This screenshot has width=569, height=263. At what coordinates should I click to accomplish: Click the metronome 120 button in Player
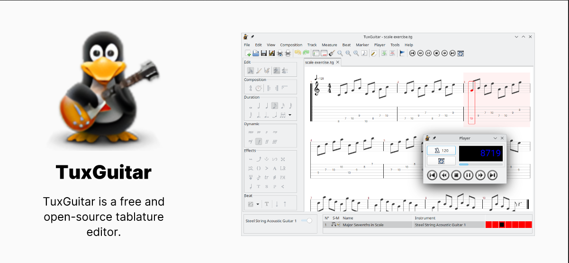coord(441,150)
